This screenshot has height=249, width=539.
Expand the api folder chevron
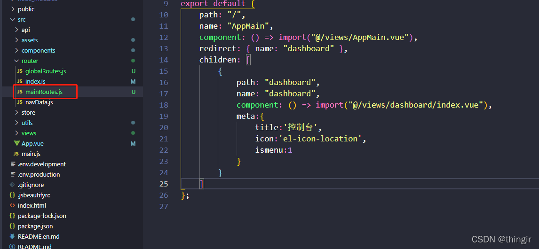16,30
